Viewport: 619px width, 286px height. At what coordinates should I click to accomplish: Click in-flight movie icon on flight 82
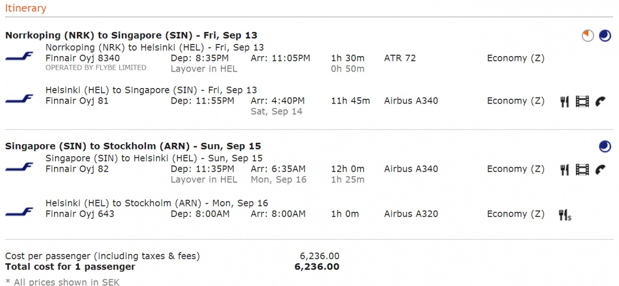tap(582, 170)
